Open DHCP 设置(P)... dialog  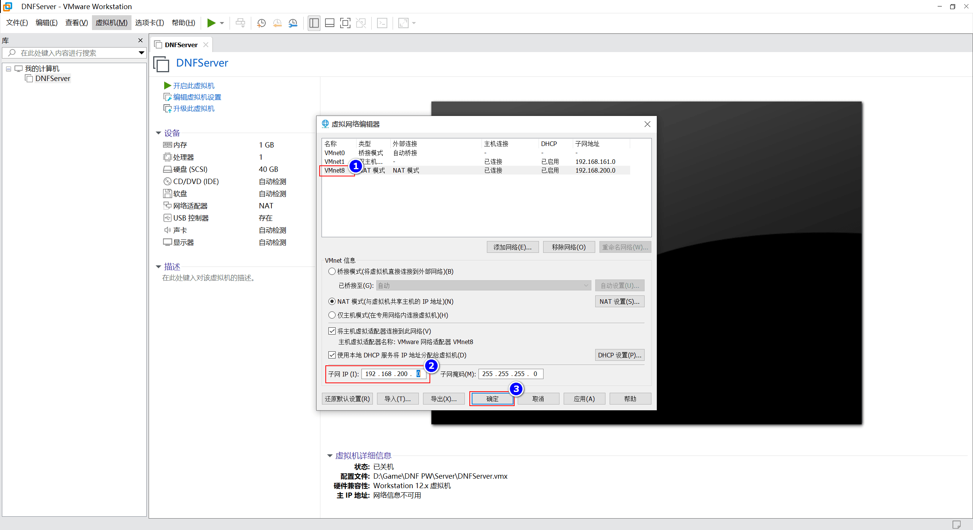(x=620, y=355)
